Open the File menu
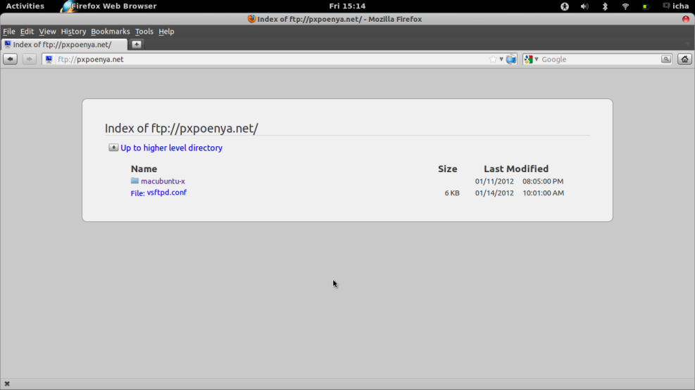This screenshot has width=695, height=390. click(9, 32)
